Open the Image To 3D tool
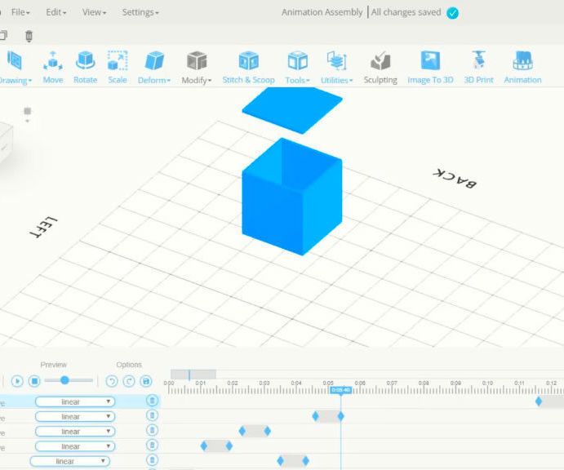Viewport: 564px width, 470px height. click(x=430, y=67)
